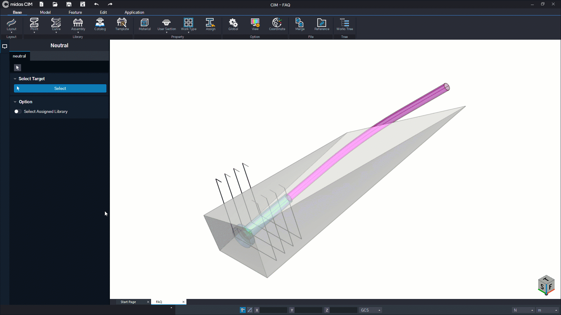Click the side panel display icon

[x=5, y=46]
